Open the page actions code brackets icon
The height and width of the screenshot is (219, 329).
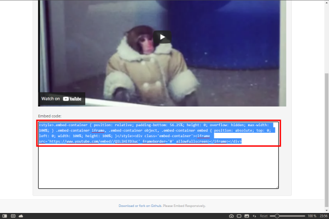pyautogui.click(x=254, y=216)
